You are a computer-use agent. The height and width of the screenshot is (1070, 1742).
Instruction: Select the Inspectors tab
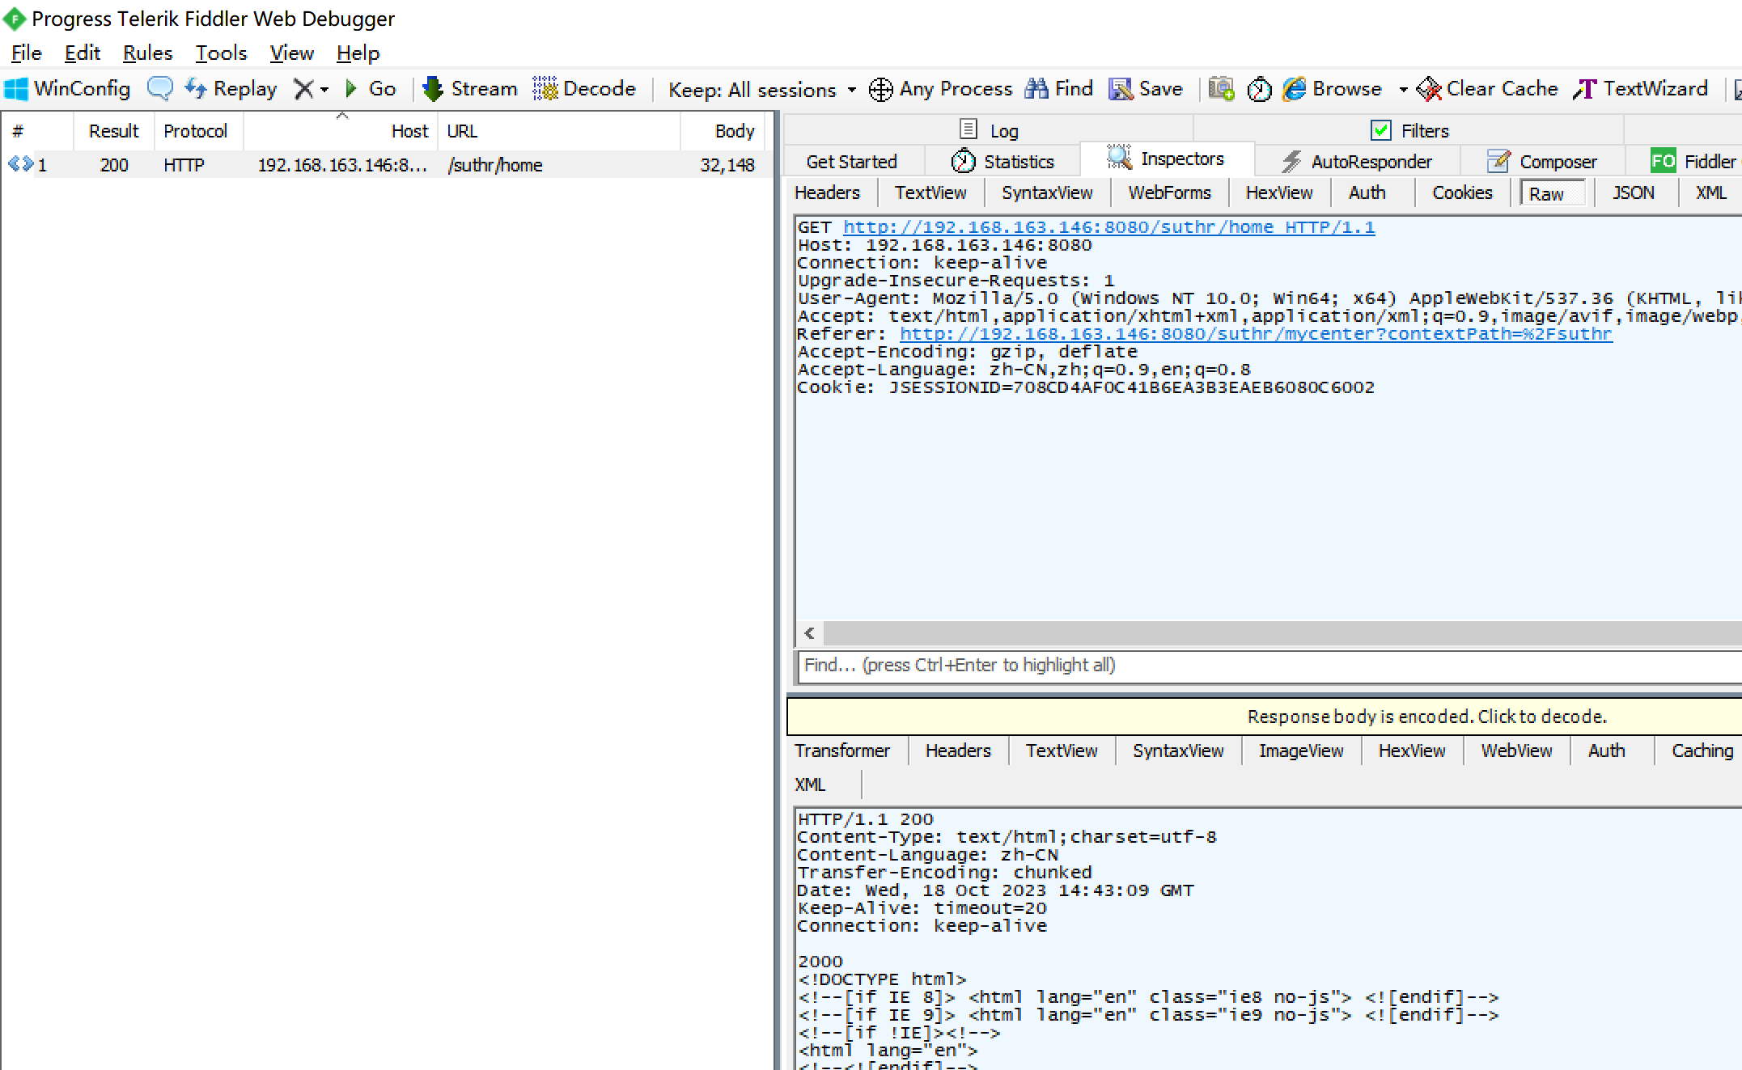pos(1167,159)
